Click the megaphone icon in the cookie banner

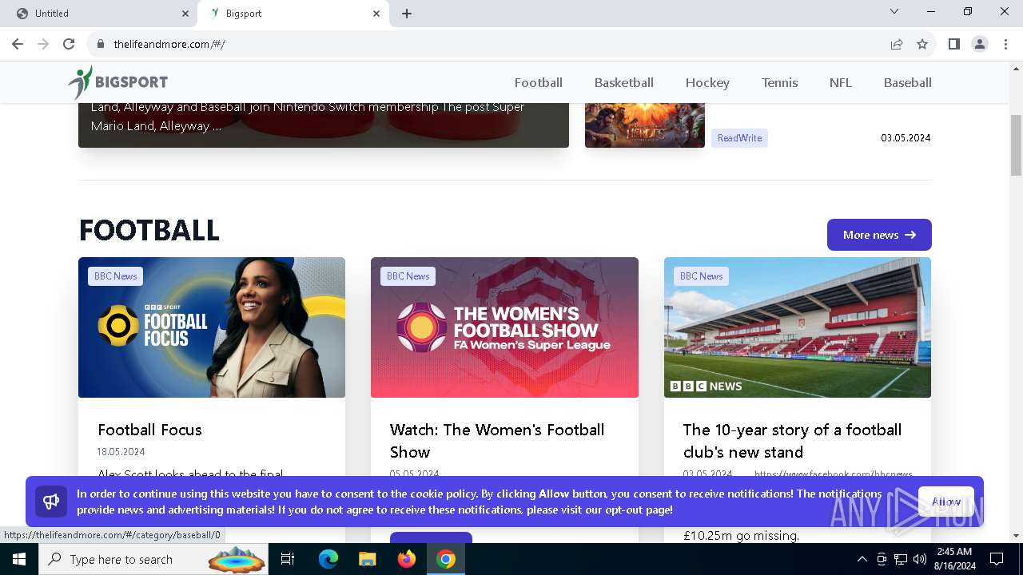point(51,502)
